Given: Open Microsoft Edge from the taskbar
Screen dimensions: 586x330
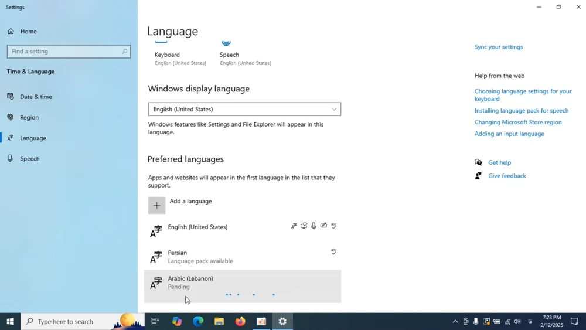Looking at the screenshot, I should pyautogui.click(x=198, y=321).
